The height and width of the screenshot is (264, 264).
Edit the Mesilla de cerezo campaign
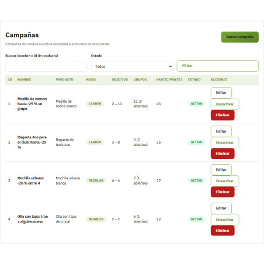point(221,93)
